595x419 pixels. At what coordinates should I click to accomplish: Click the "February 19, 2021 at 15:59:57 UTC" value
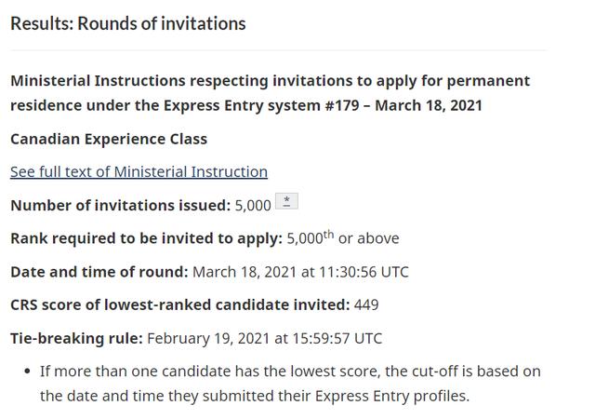pyautogui.click(x=264, y=338)
